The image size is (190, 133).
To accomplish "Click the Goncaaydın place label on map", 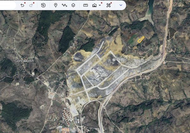I will (24, 61).
